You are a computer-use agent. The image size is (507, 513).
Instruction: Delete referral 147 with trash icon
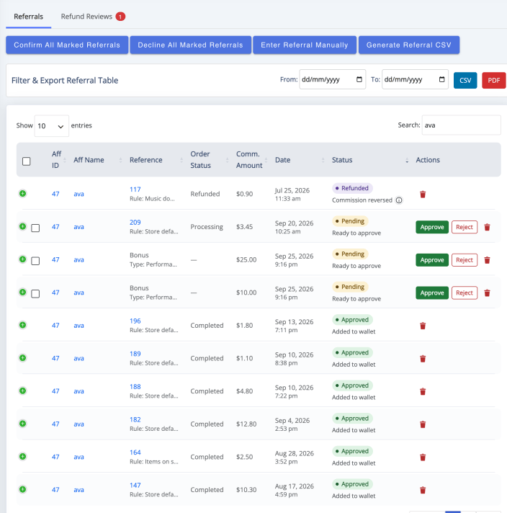tap(423, 490)
